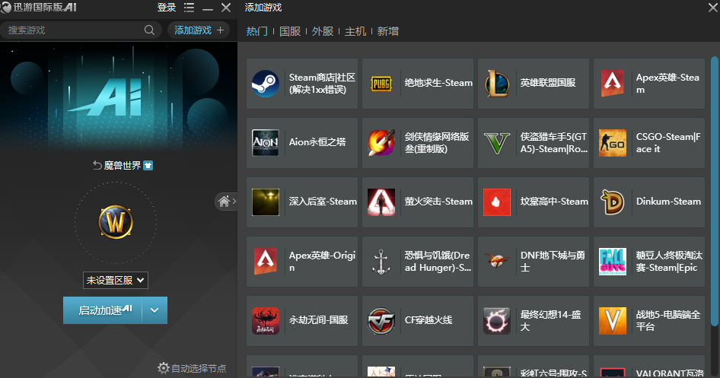Open the Steam商店|社区 game icon
The width and height of the screenshot is (720, 378).
(266, 84)
